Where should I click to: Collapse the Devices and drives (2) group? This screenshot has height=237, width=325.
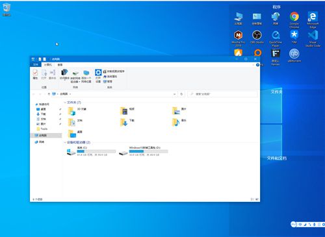coord(65,142)
